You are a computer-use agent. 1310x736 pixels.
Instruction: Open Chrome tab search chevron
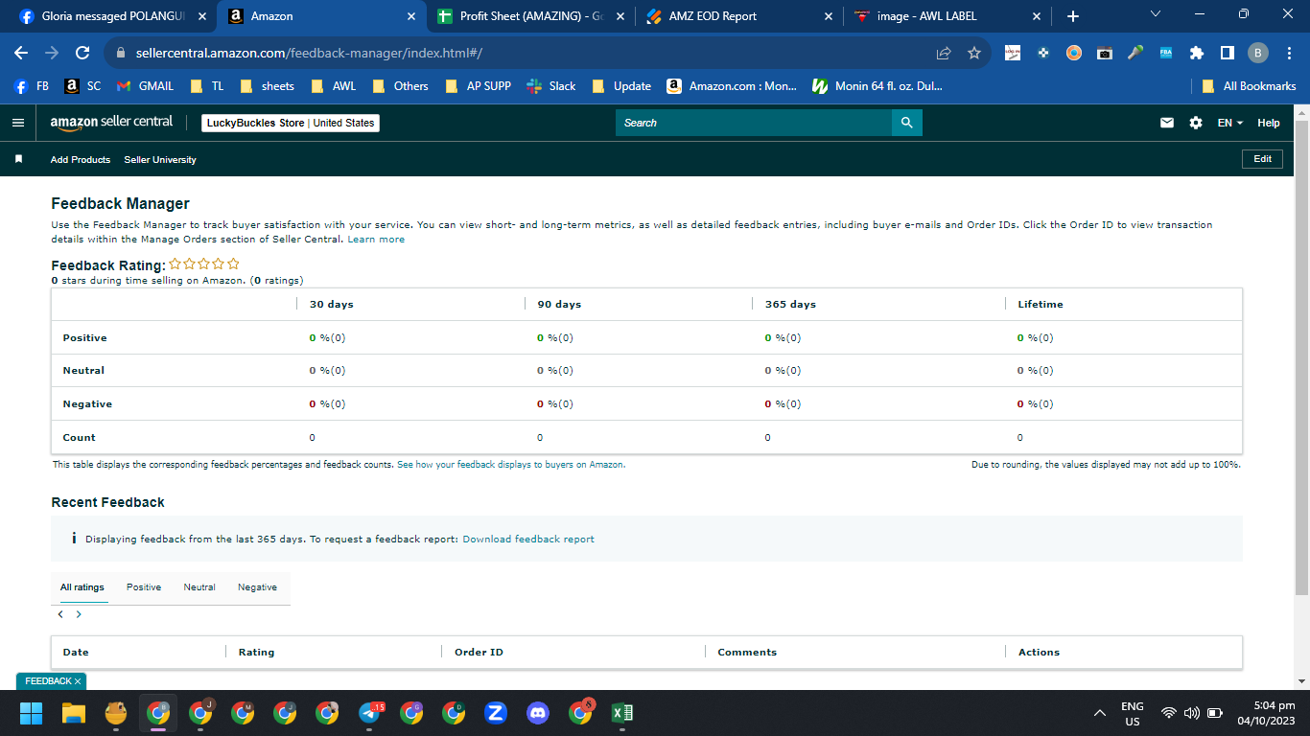point(1155,14)
